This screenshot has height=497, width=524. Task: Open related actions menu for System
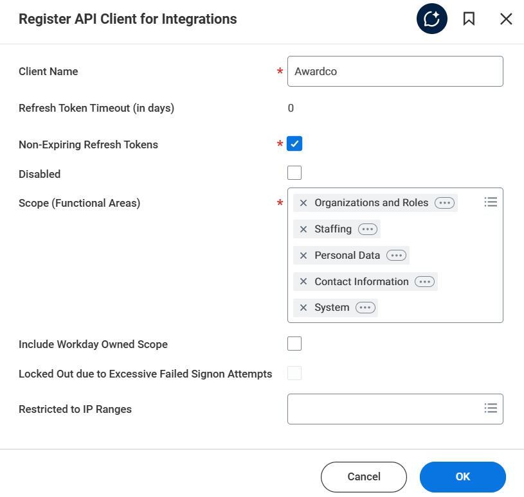[x=365, y=308]
